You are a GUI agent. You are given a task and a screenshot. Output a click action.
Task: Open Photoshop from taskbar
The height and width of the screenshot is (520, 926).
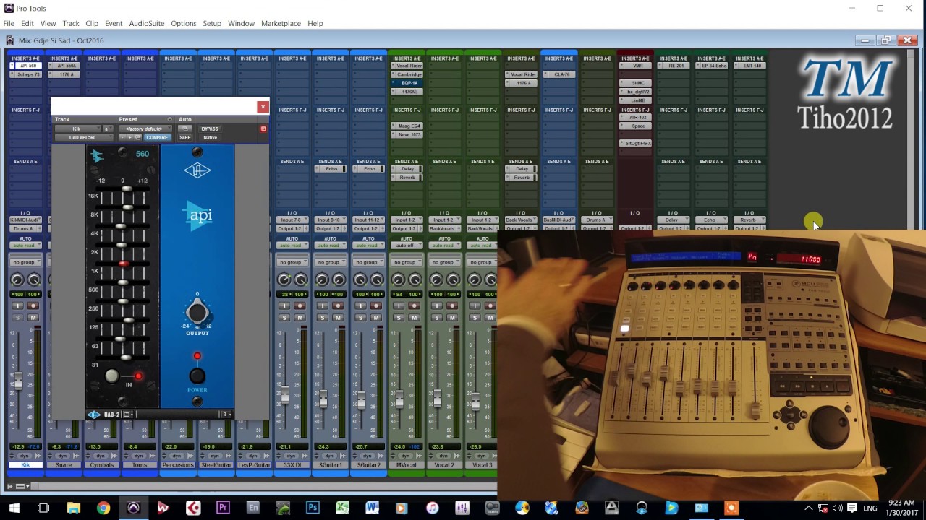pos(313,508)
